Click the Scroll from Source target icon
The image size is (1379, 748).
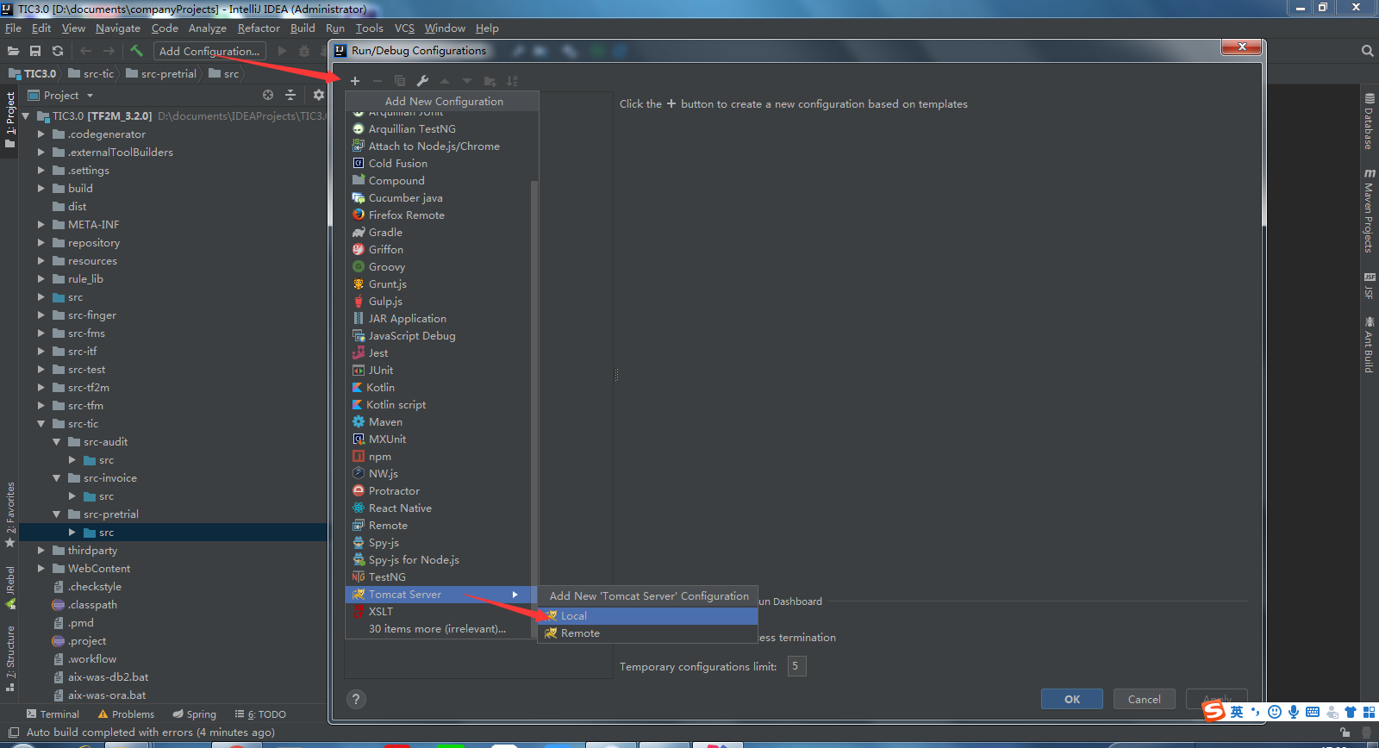point(268,95)
